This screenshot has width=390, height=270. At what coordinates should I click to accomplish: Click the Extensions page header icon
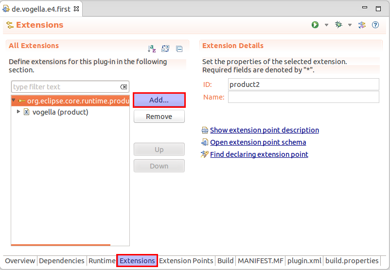click(x=10, y=25)
